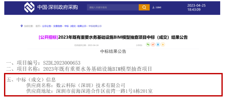Viewport: 227px width, 99px height.
Task: Click the 信息提供日期：2023-04-24 text
Action: pos(87,45)
